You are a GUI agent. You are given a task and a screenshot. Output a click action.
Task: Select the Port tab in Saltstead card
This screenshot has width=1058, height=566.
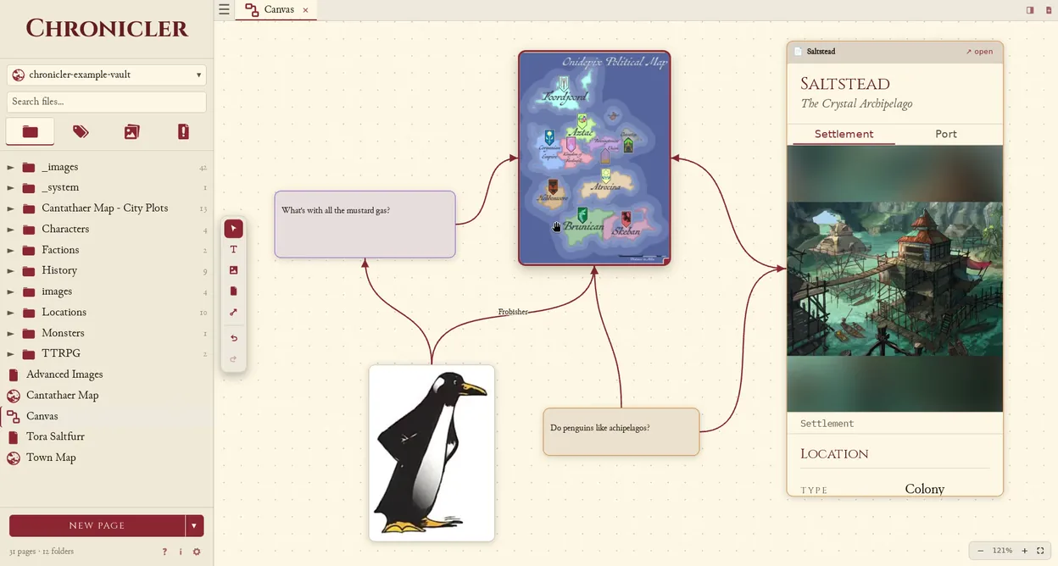coord(946,134)
